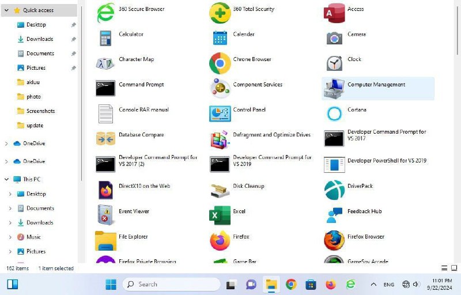Click the Feedback Hub icon

pos(334,215)
